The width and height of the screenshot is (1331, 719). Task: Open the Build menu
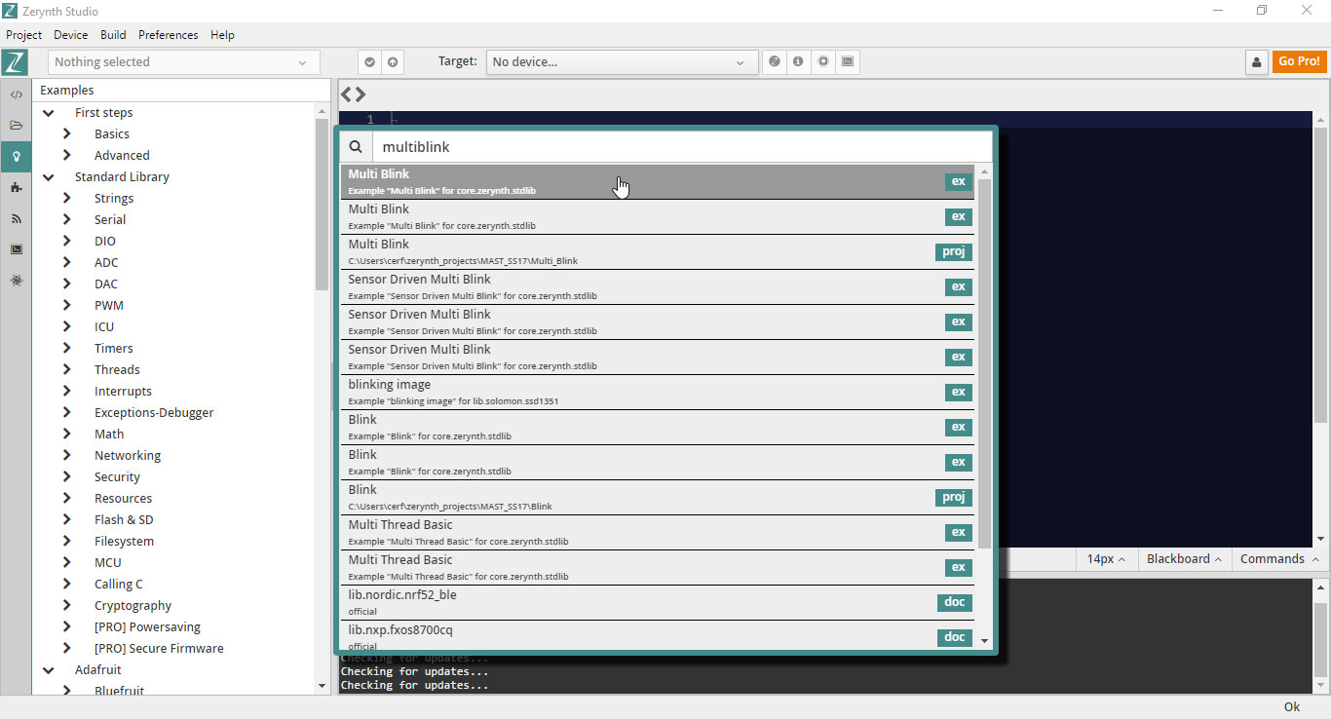113,35
